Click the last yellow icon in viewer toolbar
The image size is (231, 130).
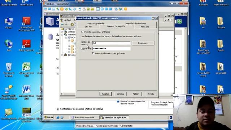click(126, 9)
